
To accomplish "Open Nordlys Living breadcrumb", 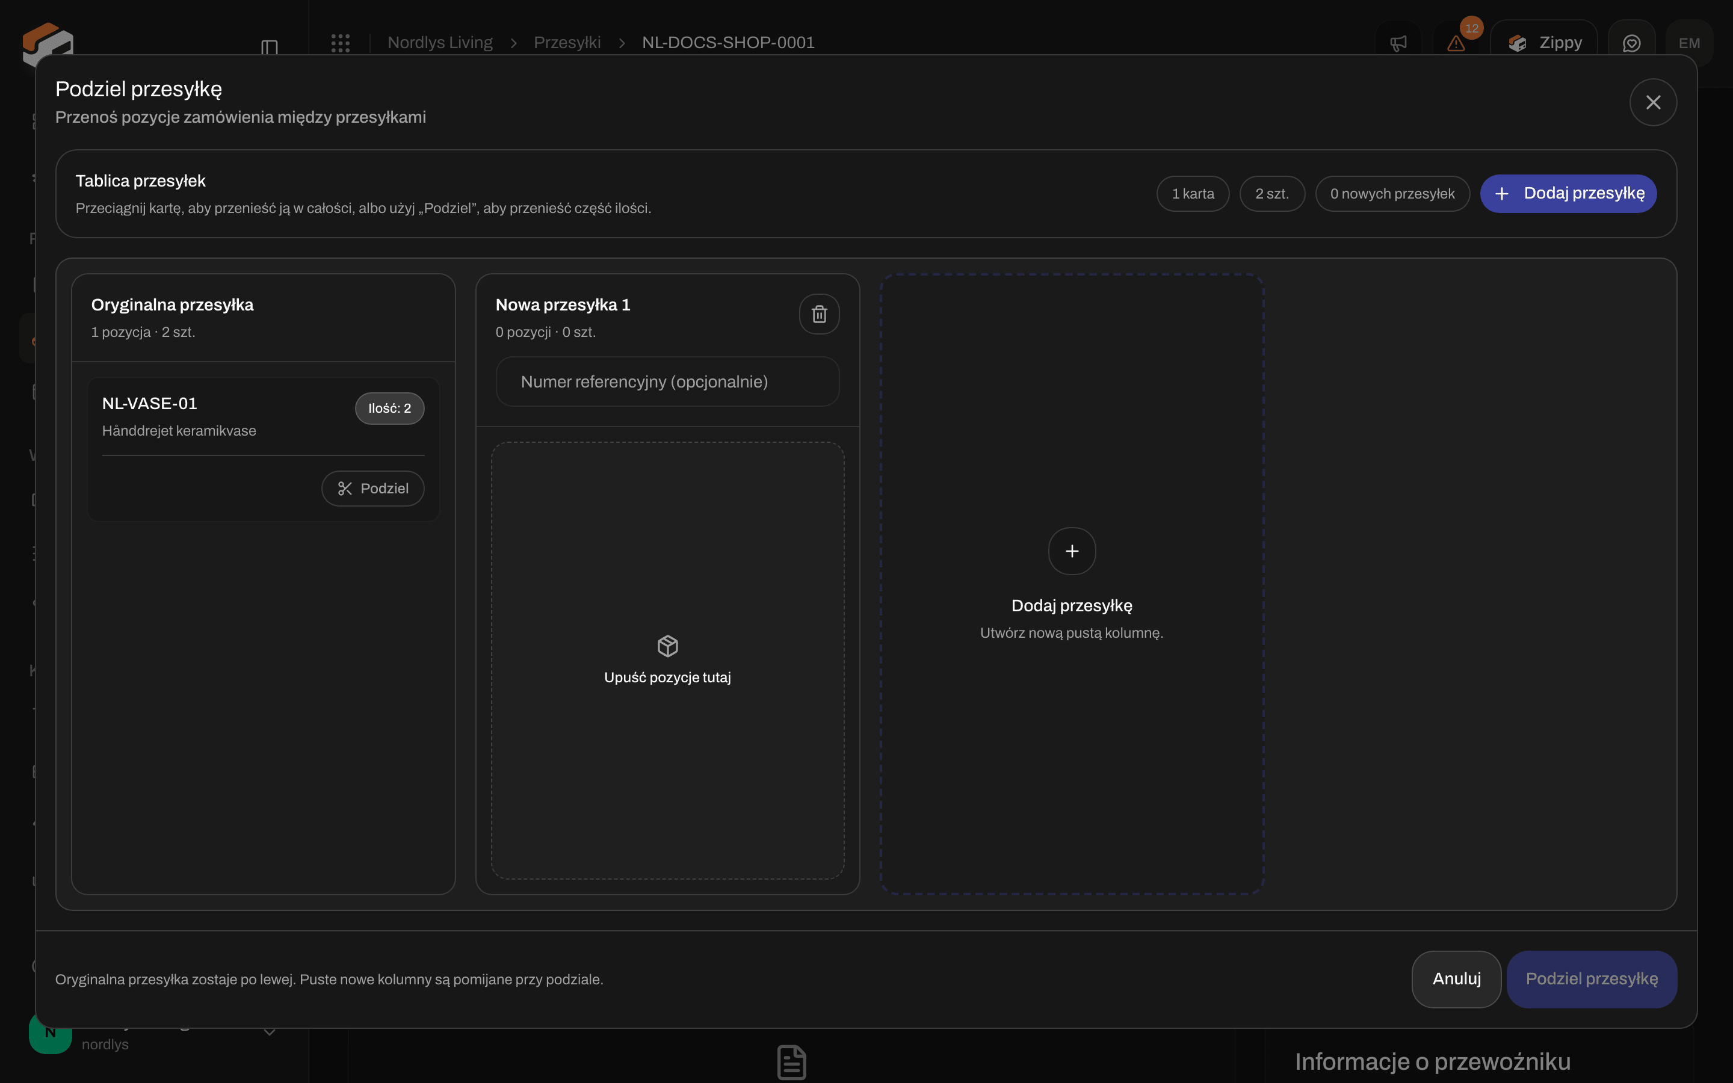I will pos(440,43).
